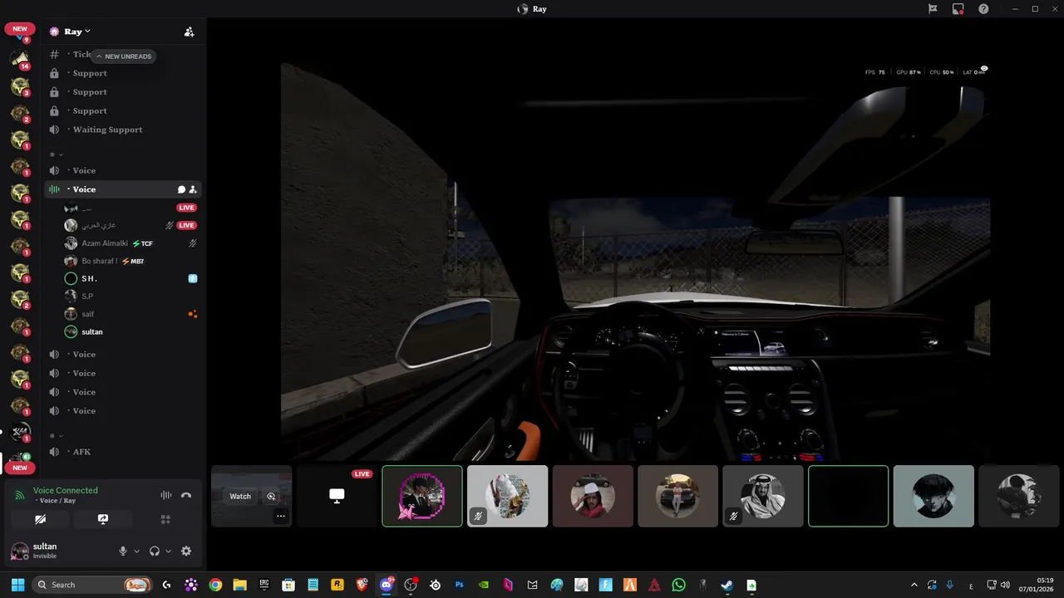
Task: Mute microphone in user panel
Action: [123, 551]
